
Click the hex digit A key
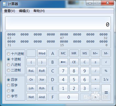pos(53,53)
